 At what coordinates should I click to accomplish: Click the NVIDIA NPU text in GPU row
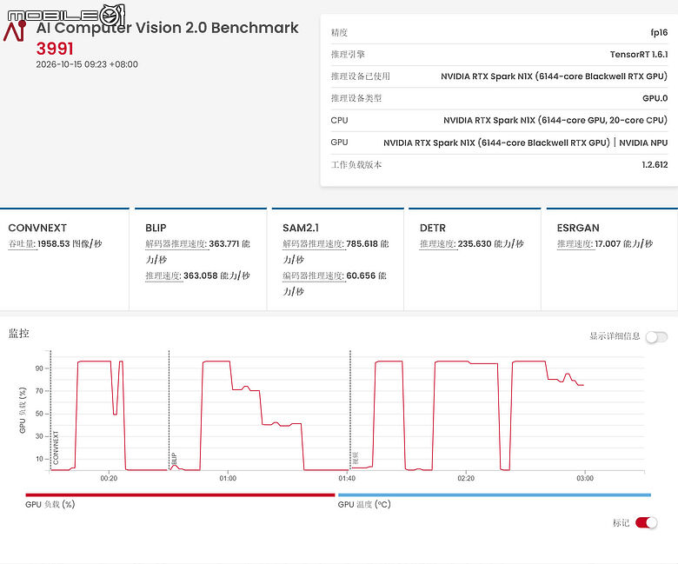click(x=643, y=143)
